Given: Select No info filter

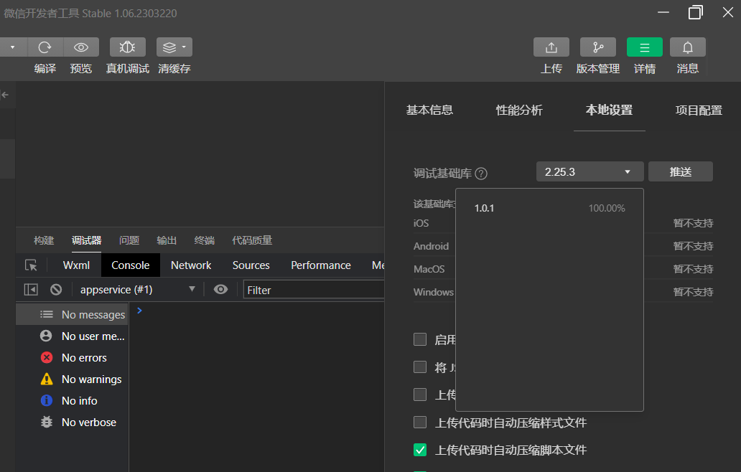Looking at the screenshot, I should tap(72, 401).
